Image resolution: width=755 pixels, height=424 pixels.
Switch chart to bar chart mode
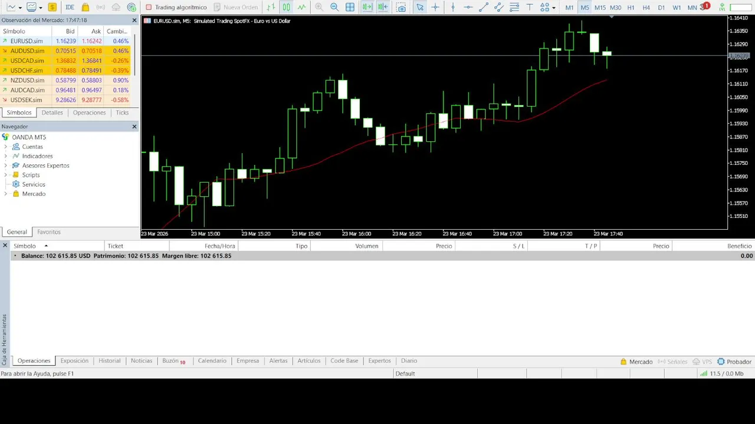pos(271,7)
